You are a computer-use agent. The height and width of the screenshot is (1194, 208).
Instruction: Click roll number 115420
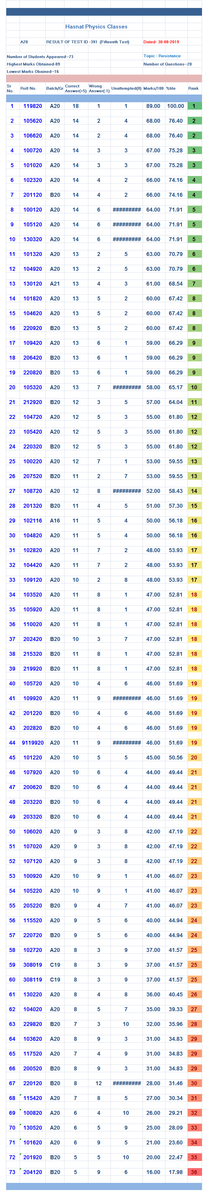(x=33, y=1099)
